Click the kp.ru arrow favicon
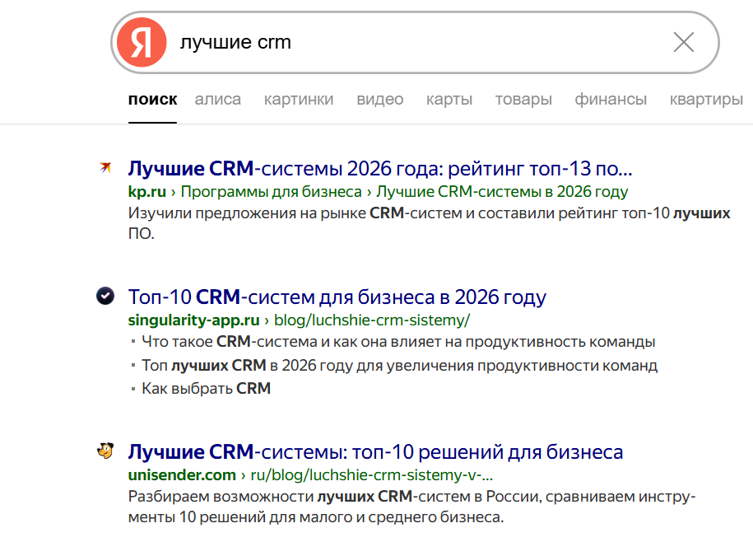 tap(104, 167)
